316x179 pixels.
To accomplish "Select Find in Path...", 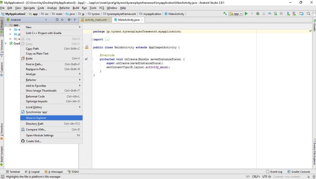I will (51, 64).
